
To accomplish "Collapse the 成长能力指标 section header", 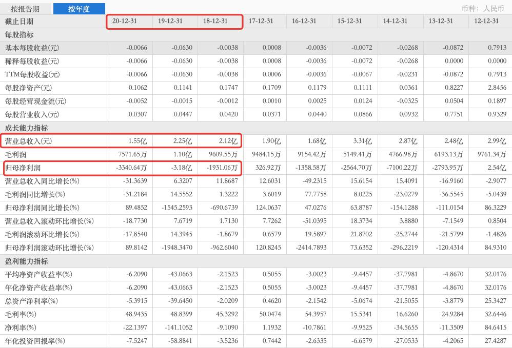I will tap(26, 128).
